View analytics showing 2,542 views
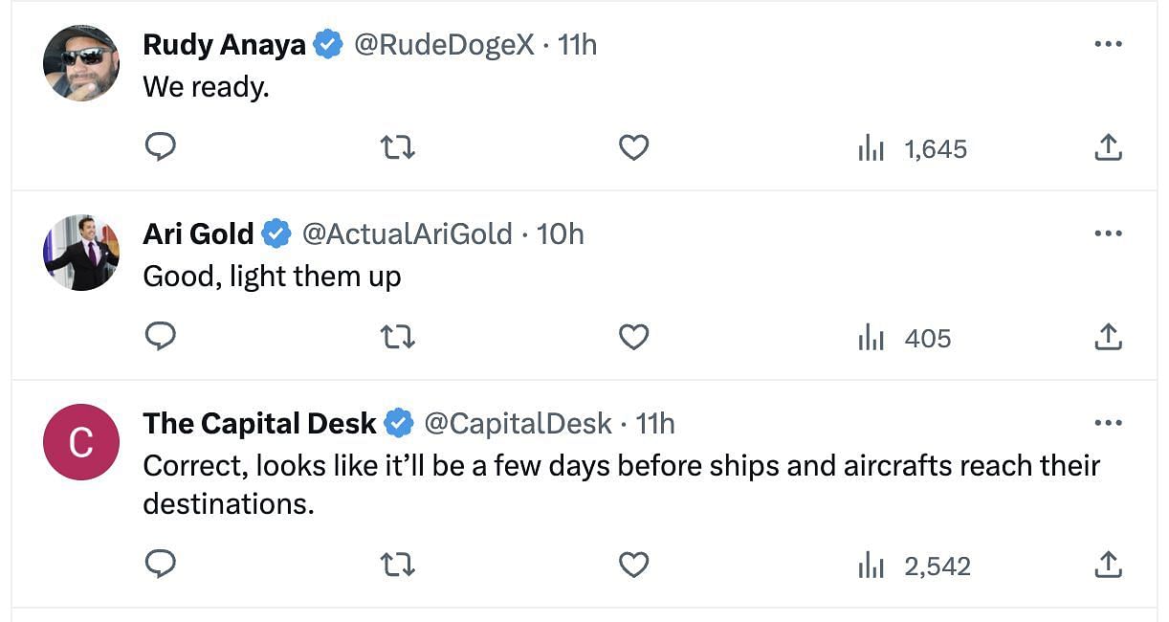This screenshot has width=1169, height=622. click(915, 566)
